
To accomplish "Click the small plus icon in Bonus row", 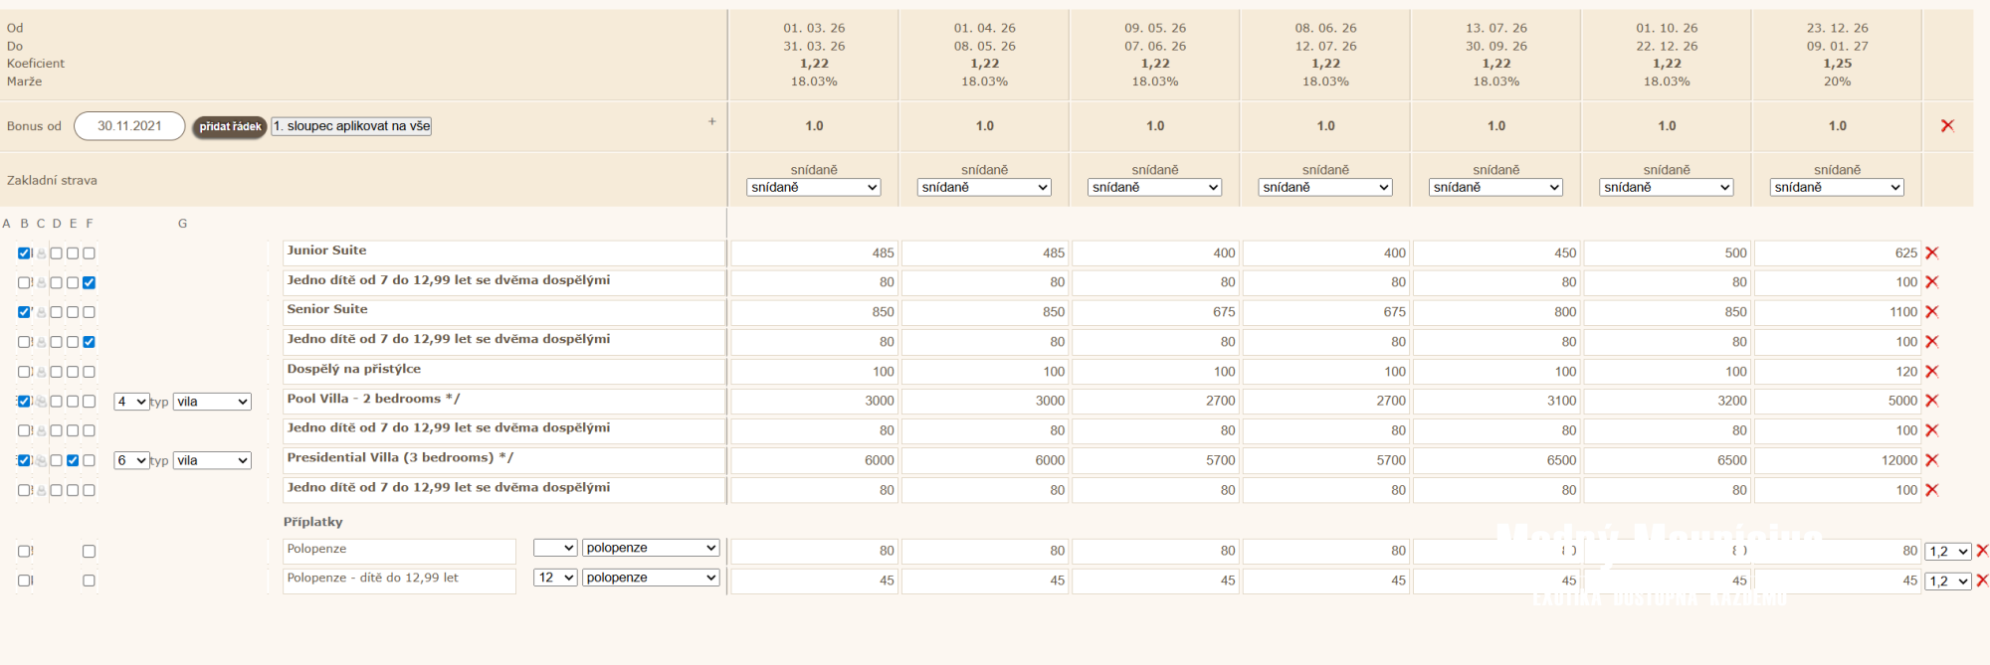I will click(x=712, y=121).
